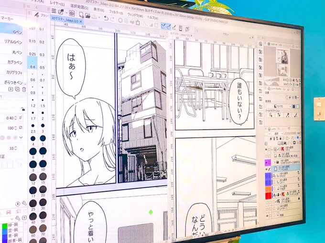Select the ざらつきペン sub tool
This screenshot has height=243, width=325.
[11, 82]
